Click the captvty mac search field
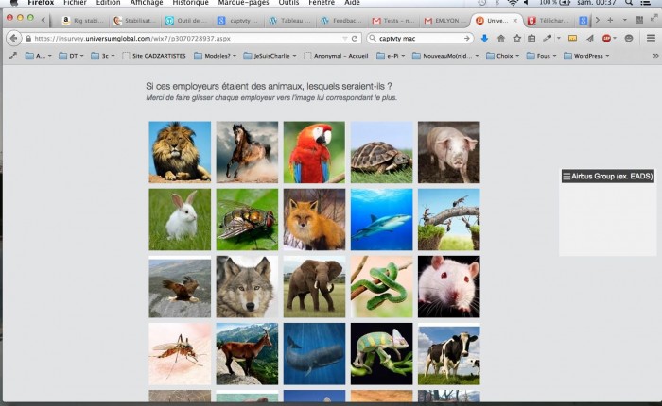 pos(419,39)
